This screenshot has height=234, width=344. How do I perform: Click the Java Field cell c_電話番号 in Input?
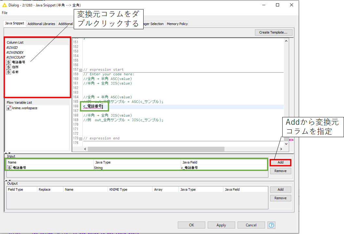(x=224, y=168)
